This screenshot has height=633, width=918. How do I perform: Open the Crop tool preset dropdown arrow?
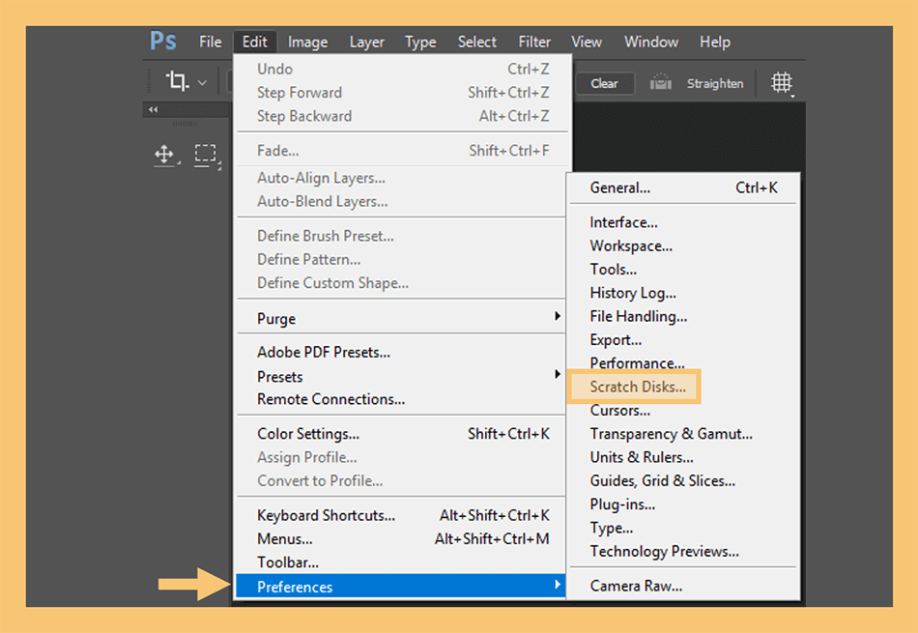[202, 82]
